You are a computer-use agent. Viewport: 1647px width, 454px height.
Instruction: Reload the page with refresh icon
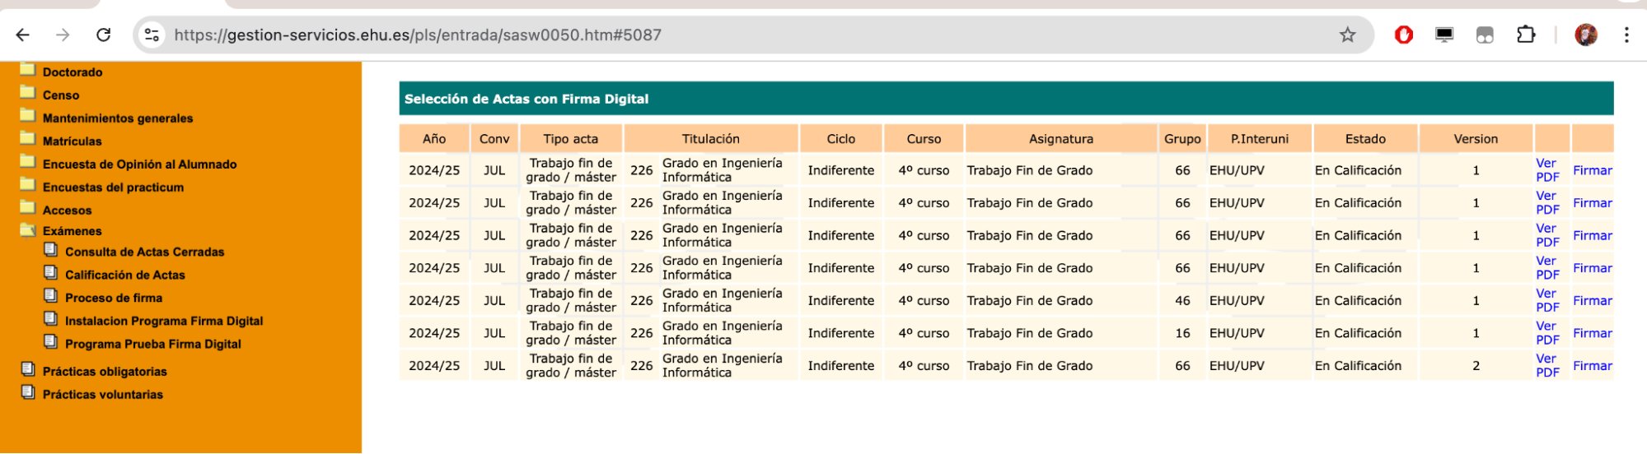(103, 35)
